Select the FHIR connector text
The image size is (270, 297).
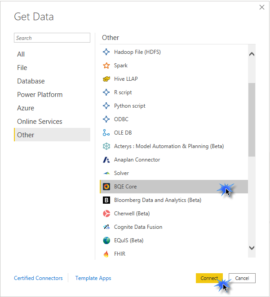120,254
